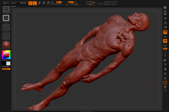Screen dimensions: 169x112
Task: Click the small divider arrows on the right tray
Action: pyautogui.click(x=168, y=55)
